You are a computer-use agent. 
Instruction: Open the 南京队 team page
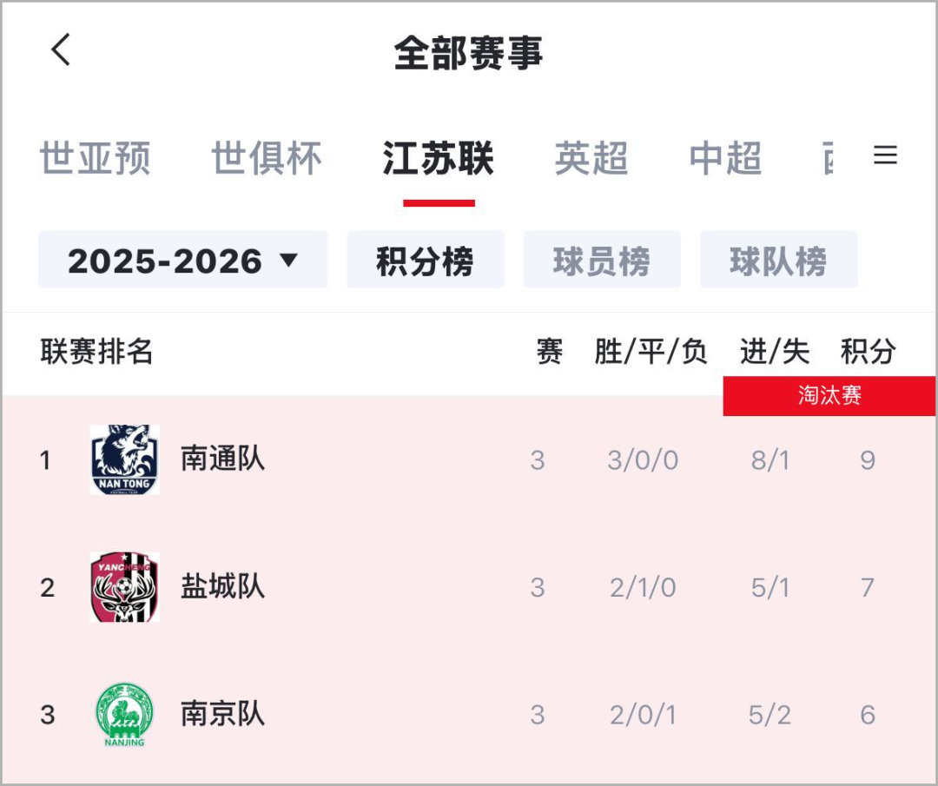click(x=222, y=714)
